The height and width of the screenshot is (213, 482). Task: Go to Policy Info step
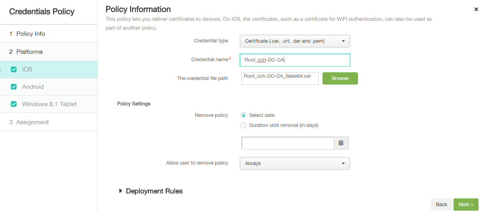(31, 34)
